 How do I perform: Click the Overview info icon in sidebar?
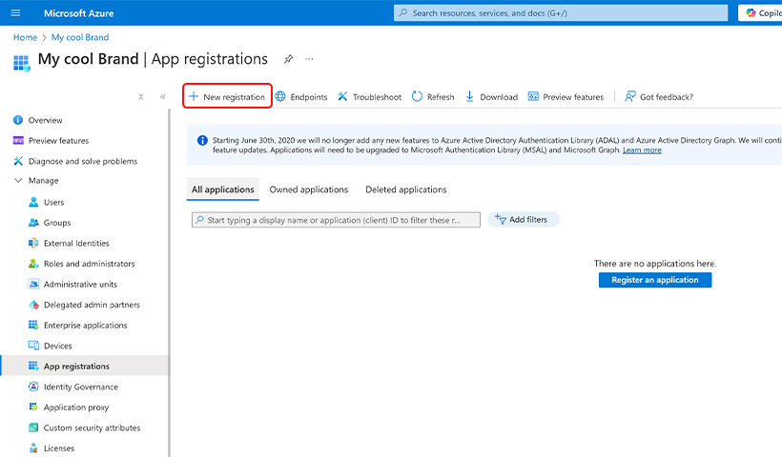pos(18,120)
